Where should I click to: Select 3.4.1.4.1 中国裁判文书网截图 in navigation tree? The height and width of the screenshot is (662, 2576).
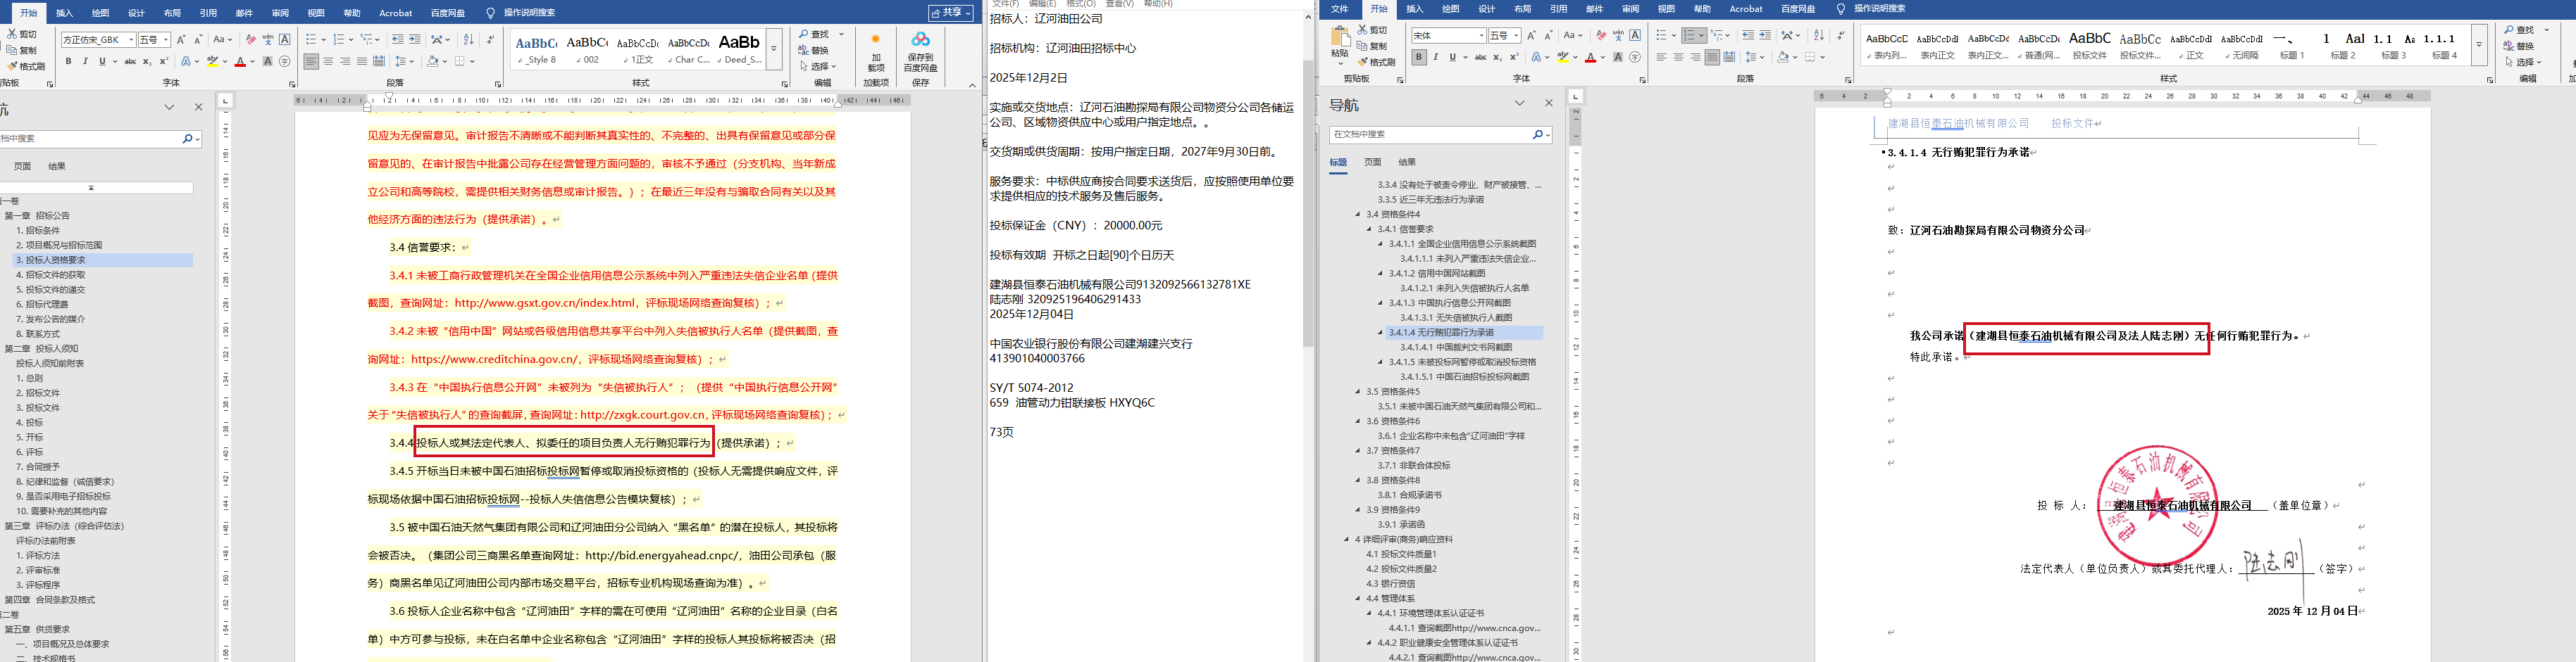point(1456,348)
